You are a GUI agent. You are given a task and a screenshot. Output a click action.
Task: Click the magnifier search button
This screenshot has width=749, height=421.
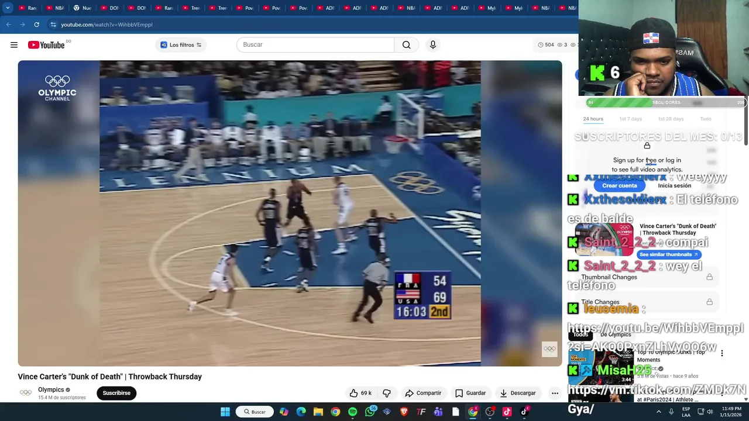(x=406, y=45)
